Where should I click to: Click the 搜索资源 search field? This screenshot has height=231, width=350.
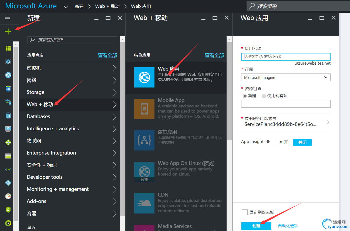pos(298,6)
